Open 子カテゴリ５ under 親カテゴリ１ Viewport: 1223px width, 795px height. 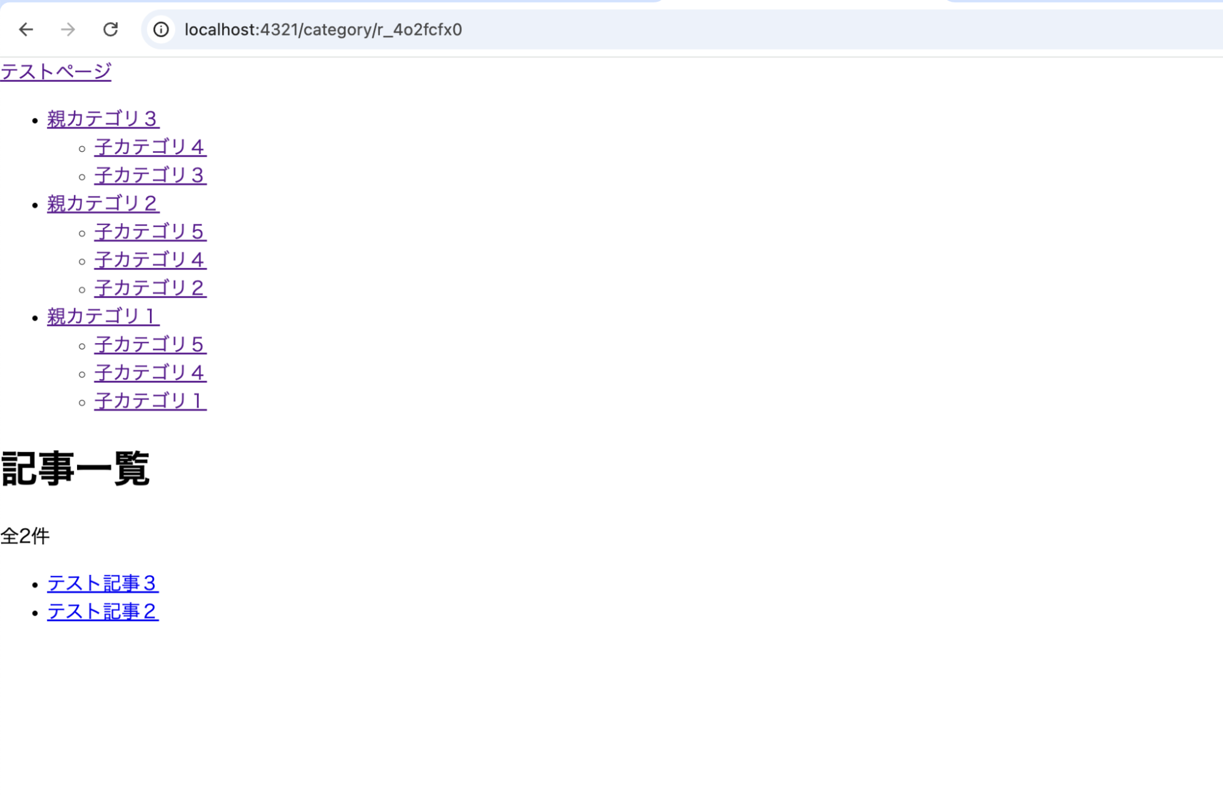[150, 344]
